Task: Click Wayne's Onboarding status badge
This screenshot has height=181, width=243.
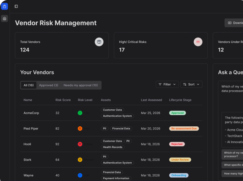Action: point(179,175)
